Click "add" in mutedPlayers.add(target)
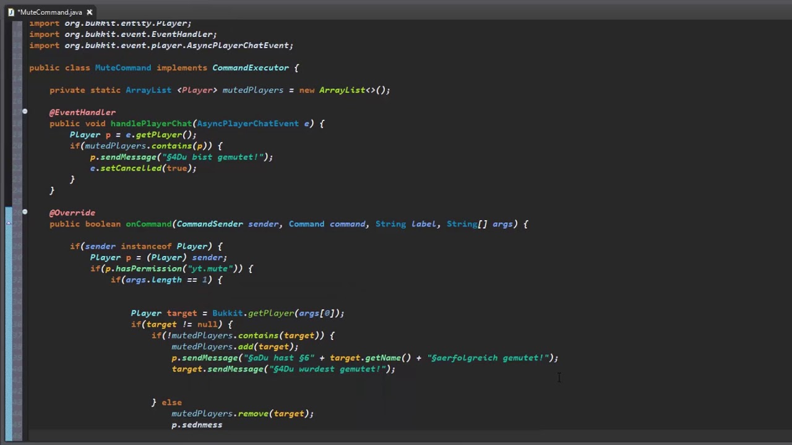The image size is (792, 445). [x=246, y=347]
